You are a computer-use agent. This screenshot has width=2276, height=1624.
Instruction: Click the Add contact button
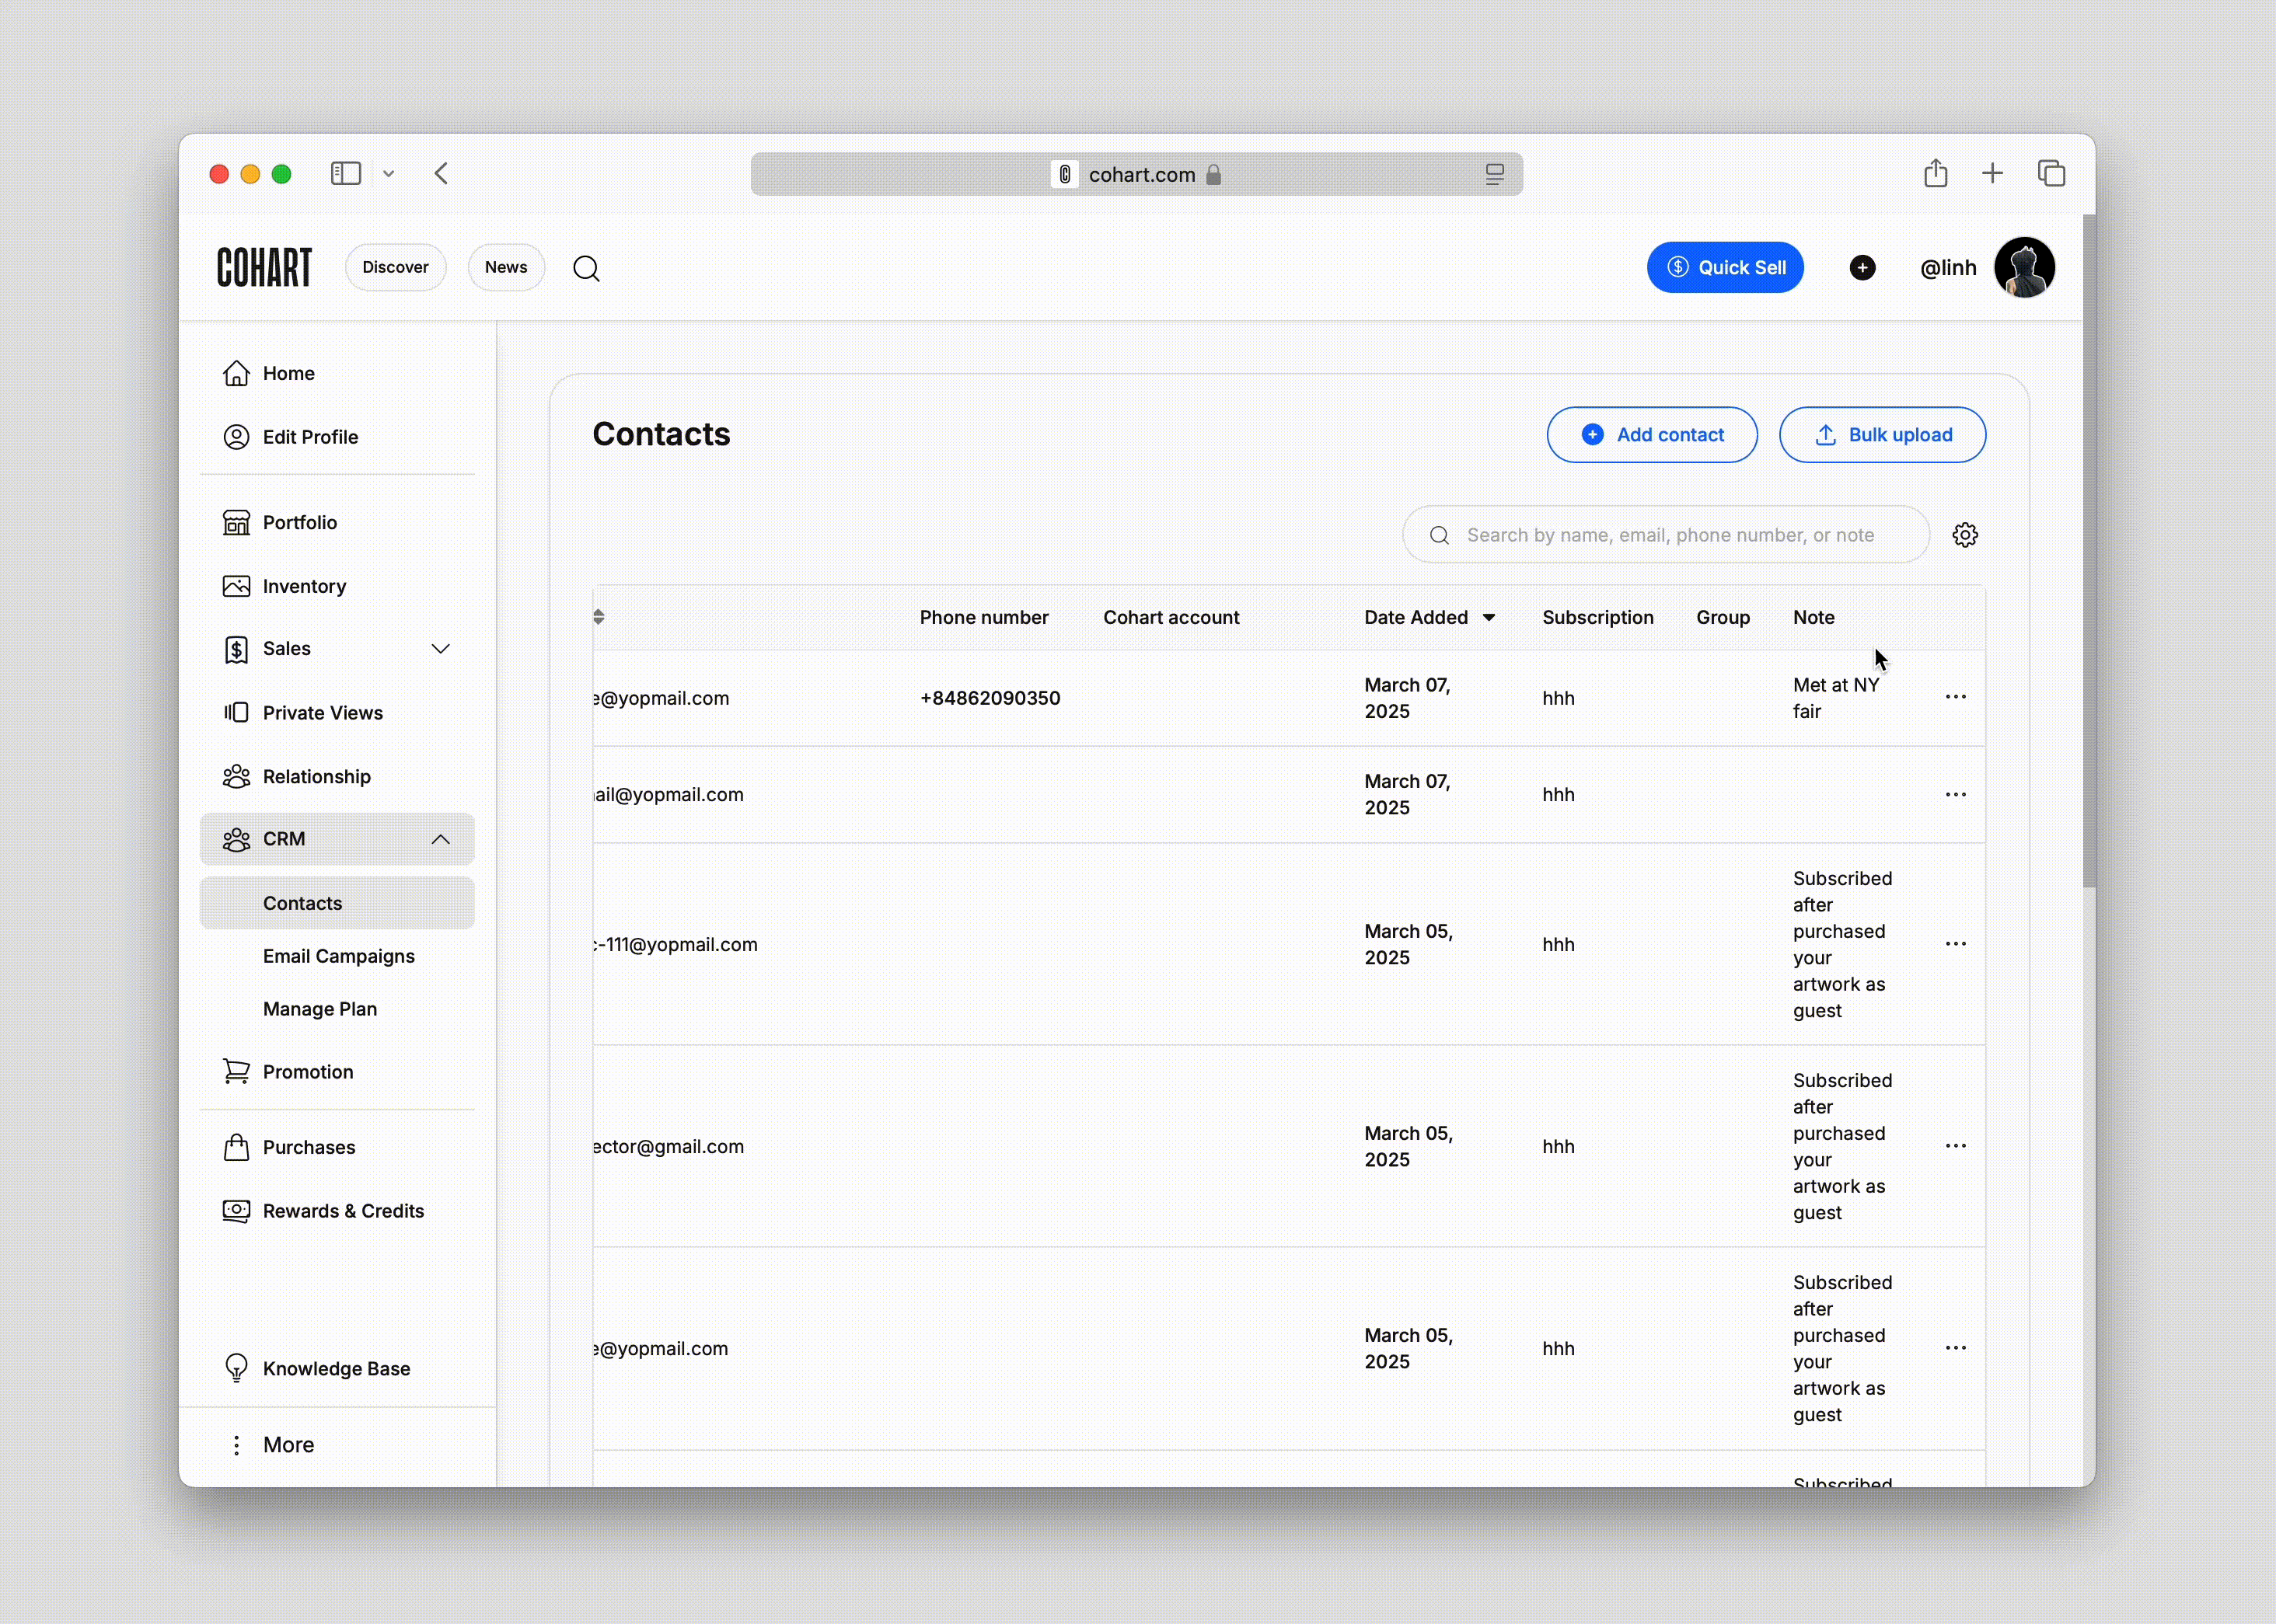[x=1652, y=435]
